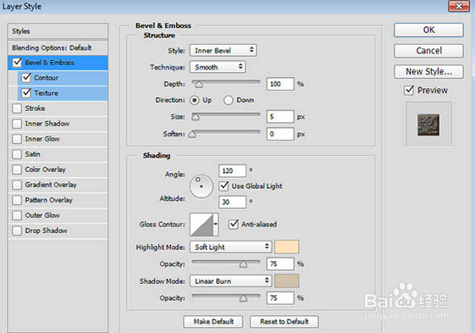Enable the Stroke effect checkbox
The image size is (475, 333).
17,108
